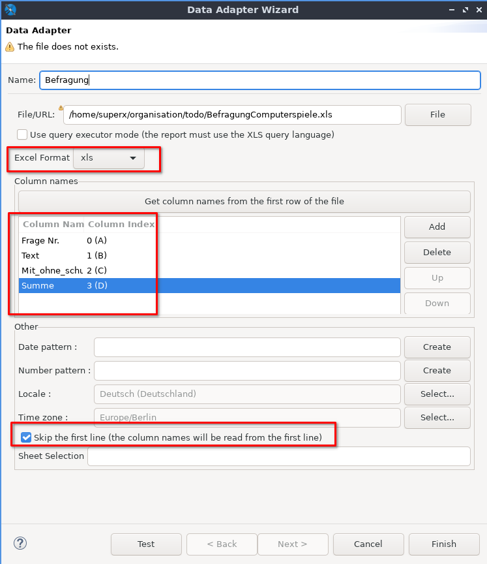Close the Data Adapter Wizard window

(x=479, y=10)
